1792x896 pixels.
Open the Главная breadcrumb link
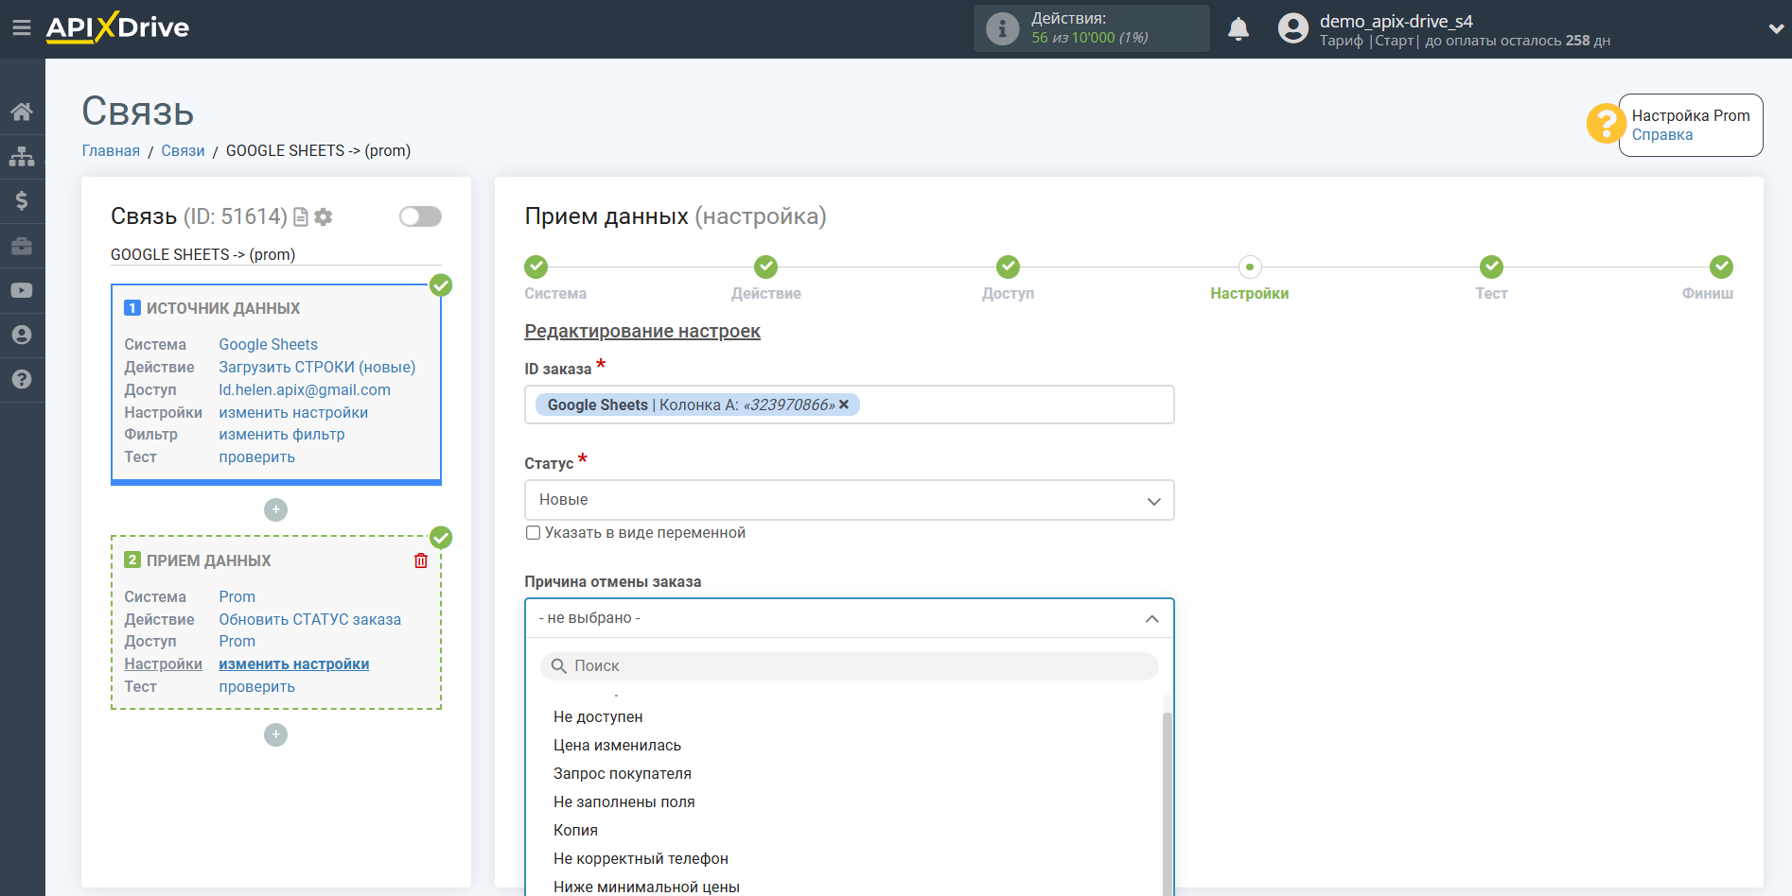[111, 151]
